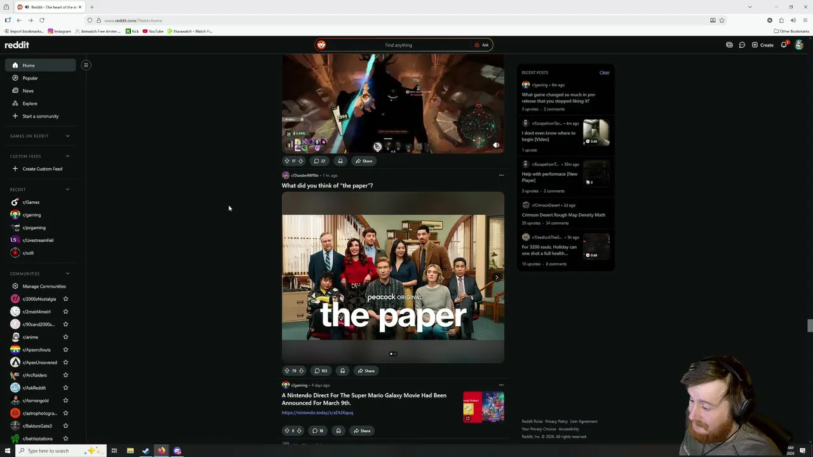
Task: Open the nintendo.today link
Action: point(317,413)
